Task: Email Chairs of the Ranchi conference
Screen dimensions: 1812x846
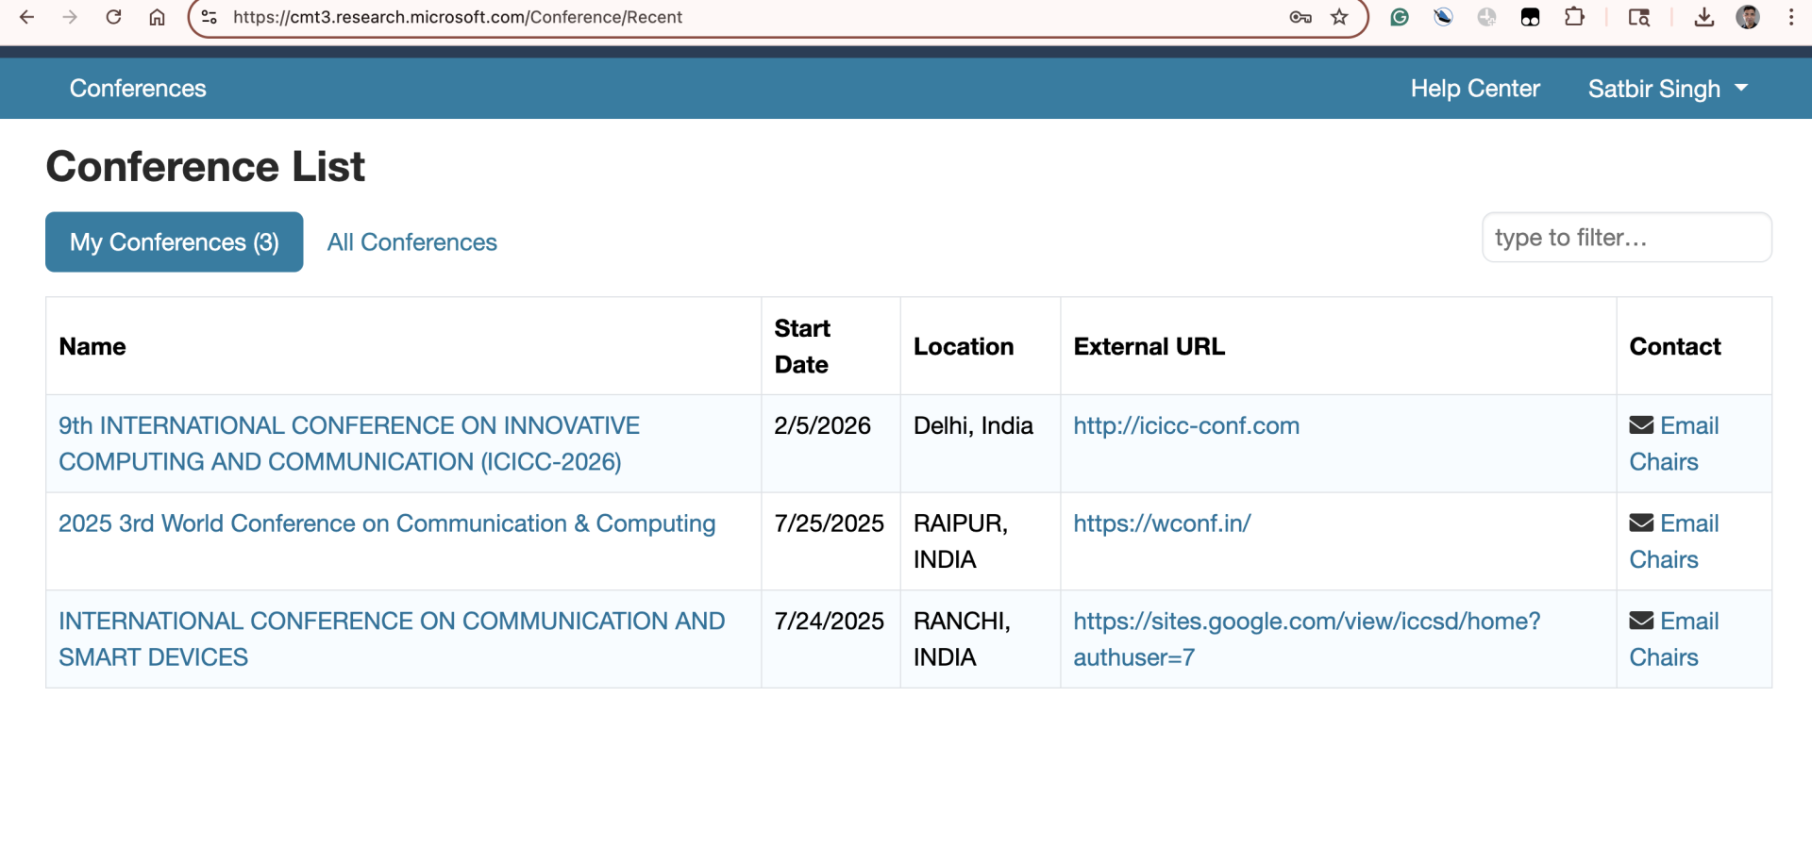Action: pyautogui.click(x=1673, y=639)
